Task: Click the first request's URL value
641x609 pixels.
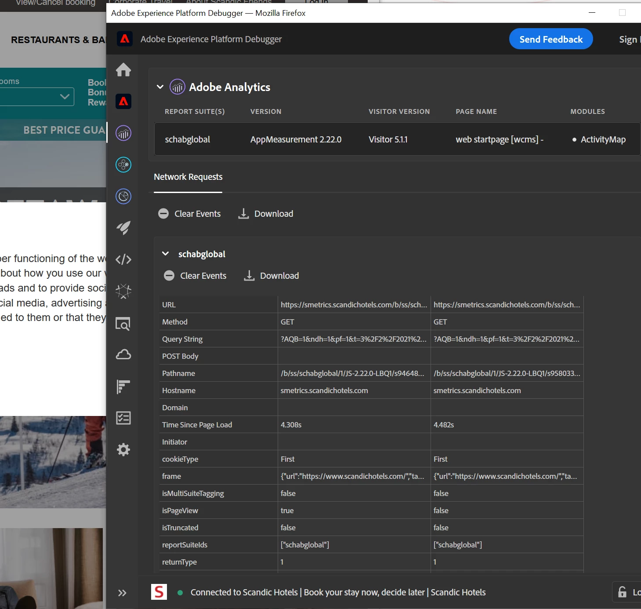Action: (354, 305)
